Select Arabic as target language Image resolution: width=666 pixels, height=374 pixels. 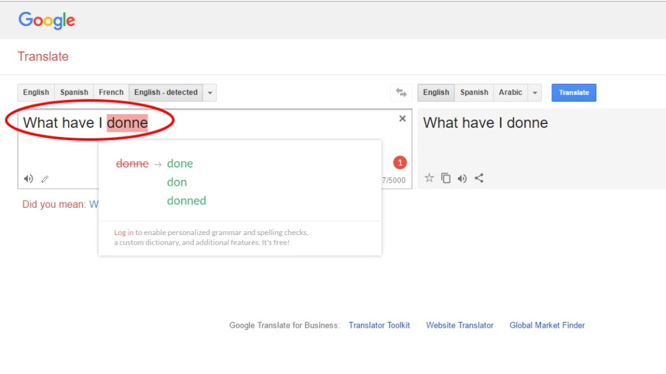tap(510, 92)
